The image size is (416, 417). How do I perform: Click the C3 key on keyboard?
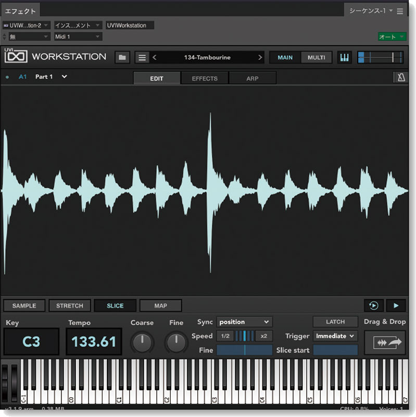click(215, 396)
